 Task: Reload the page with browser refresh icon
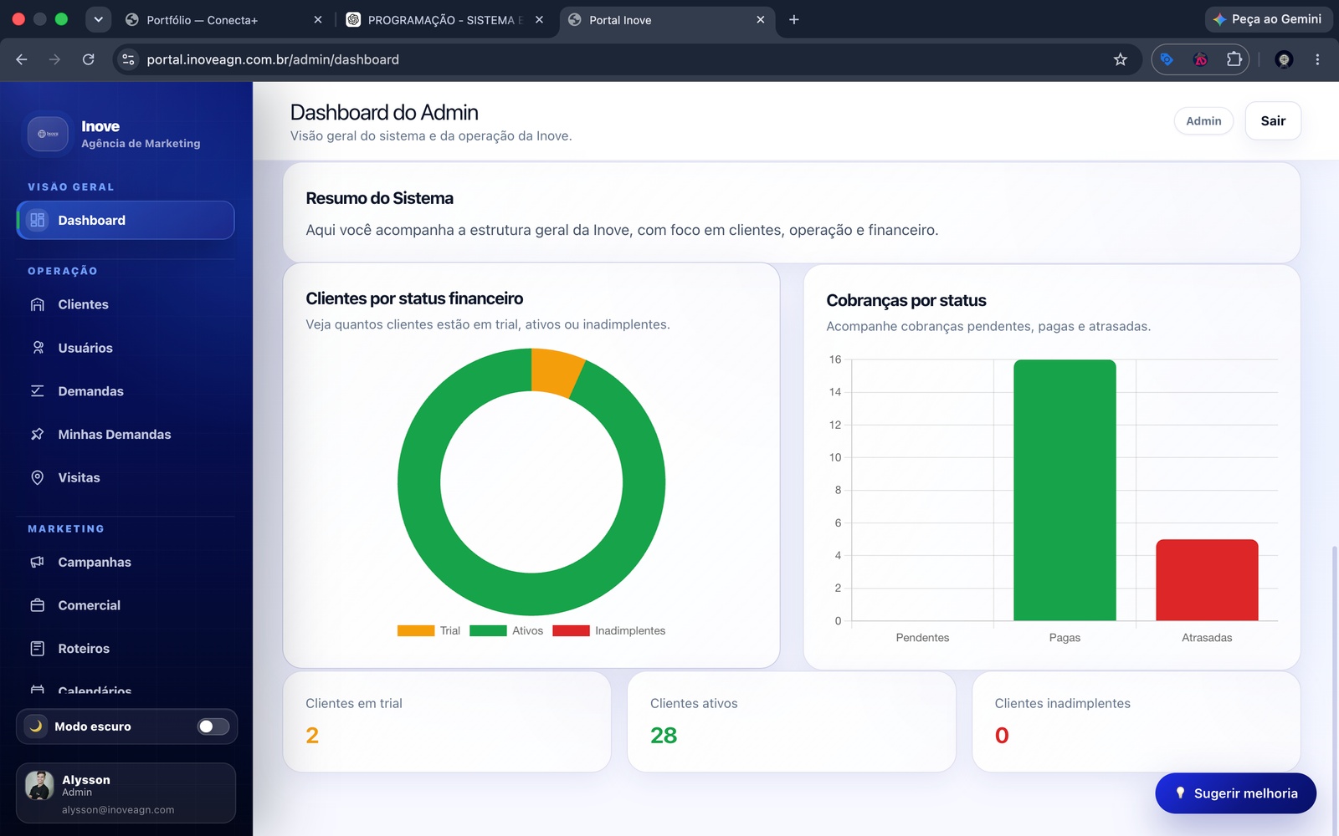pyautogui.click(x=88, y=59)
